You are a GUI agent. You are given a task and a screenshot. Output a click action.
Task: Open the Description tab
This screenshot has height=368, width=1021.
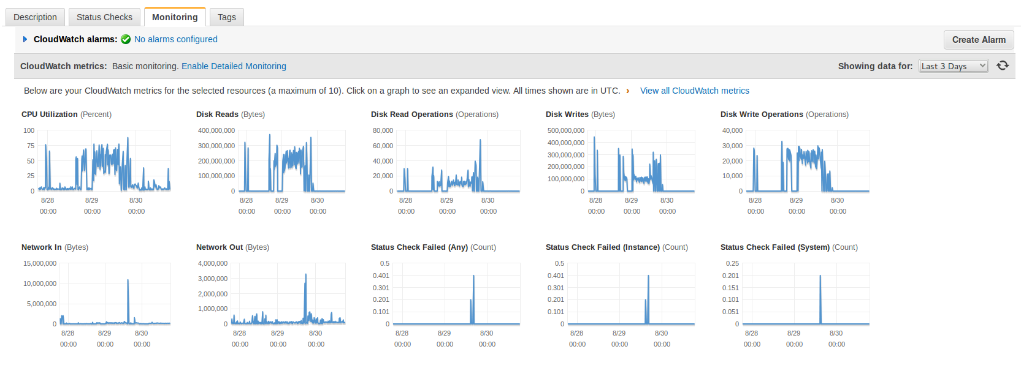(35, 17)
